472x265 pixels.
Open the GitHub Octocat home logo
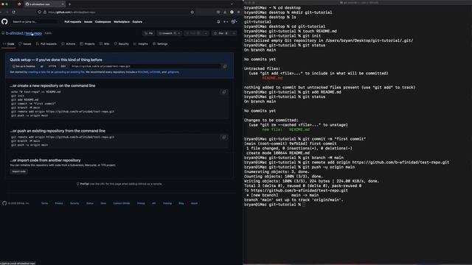[4, 21]
